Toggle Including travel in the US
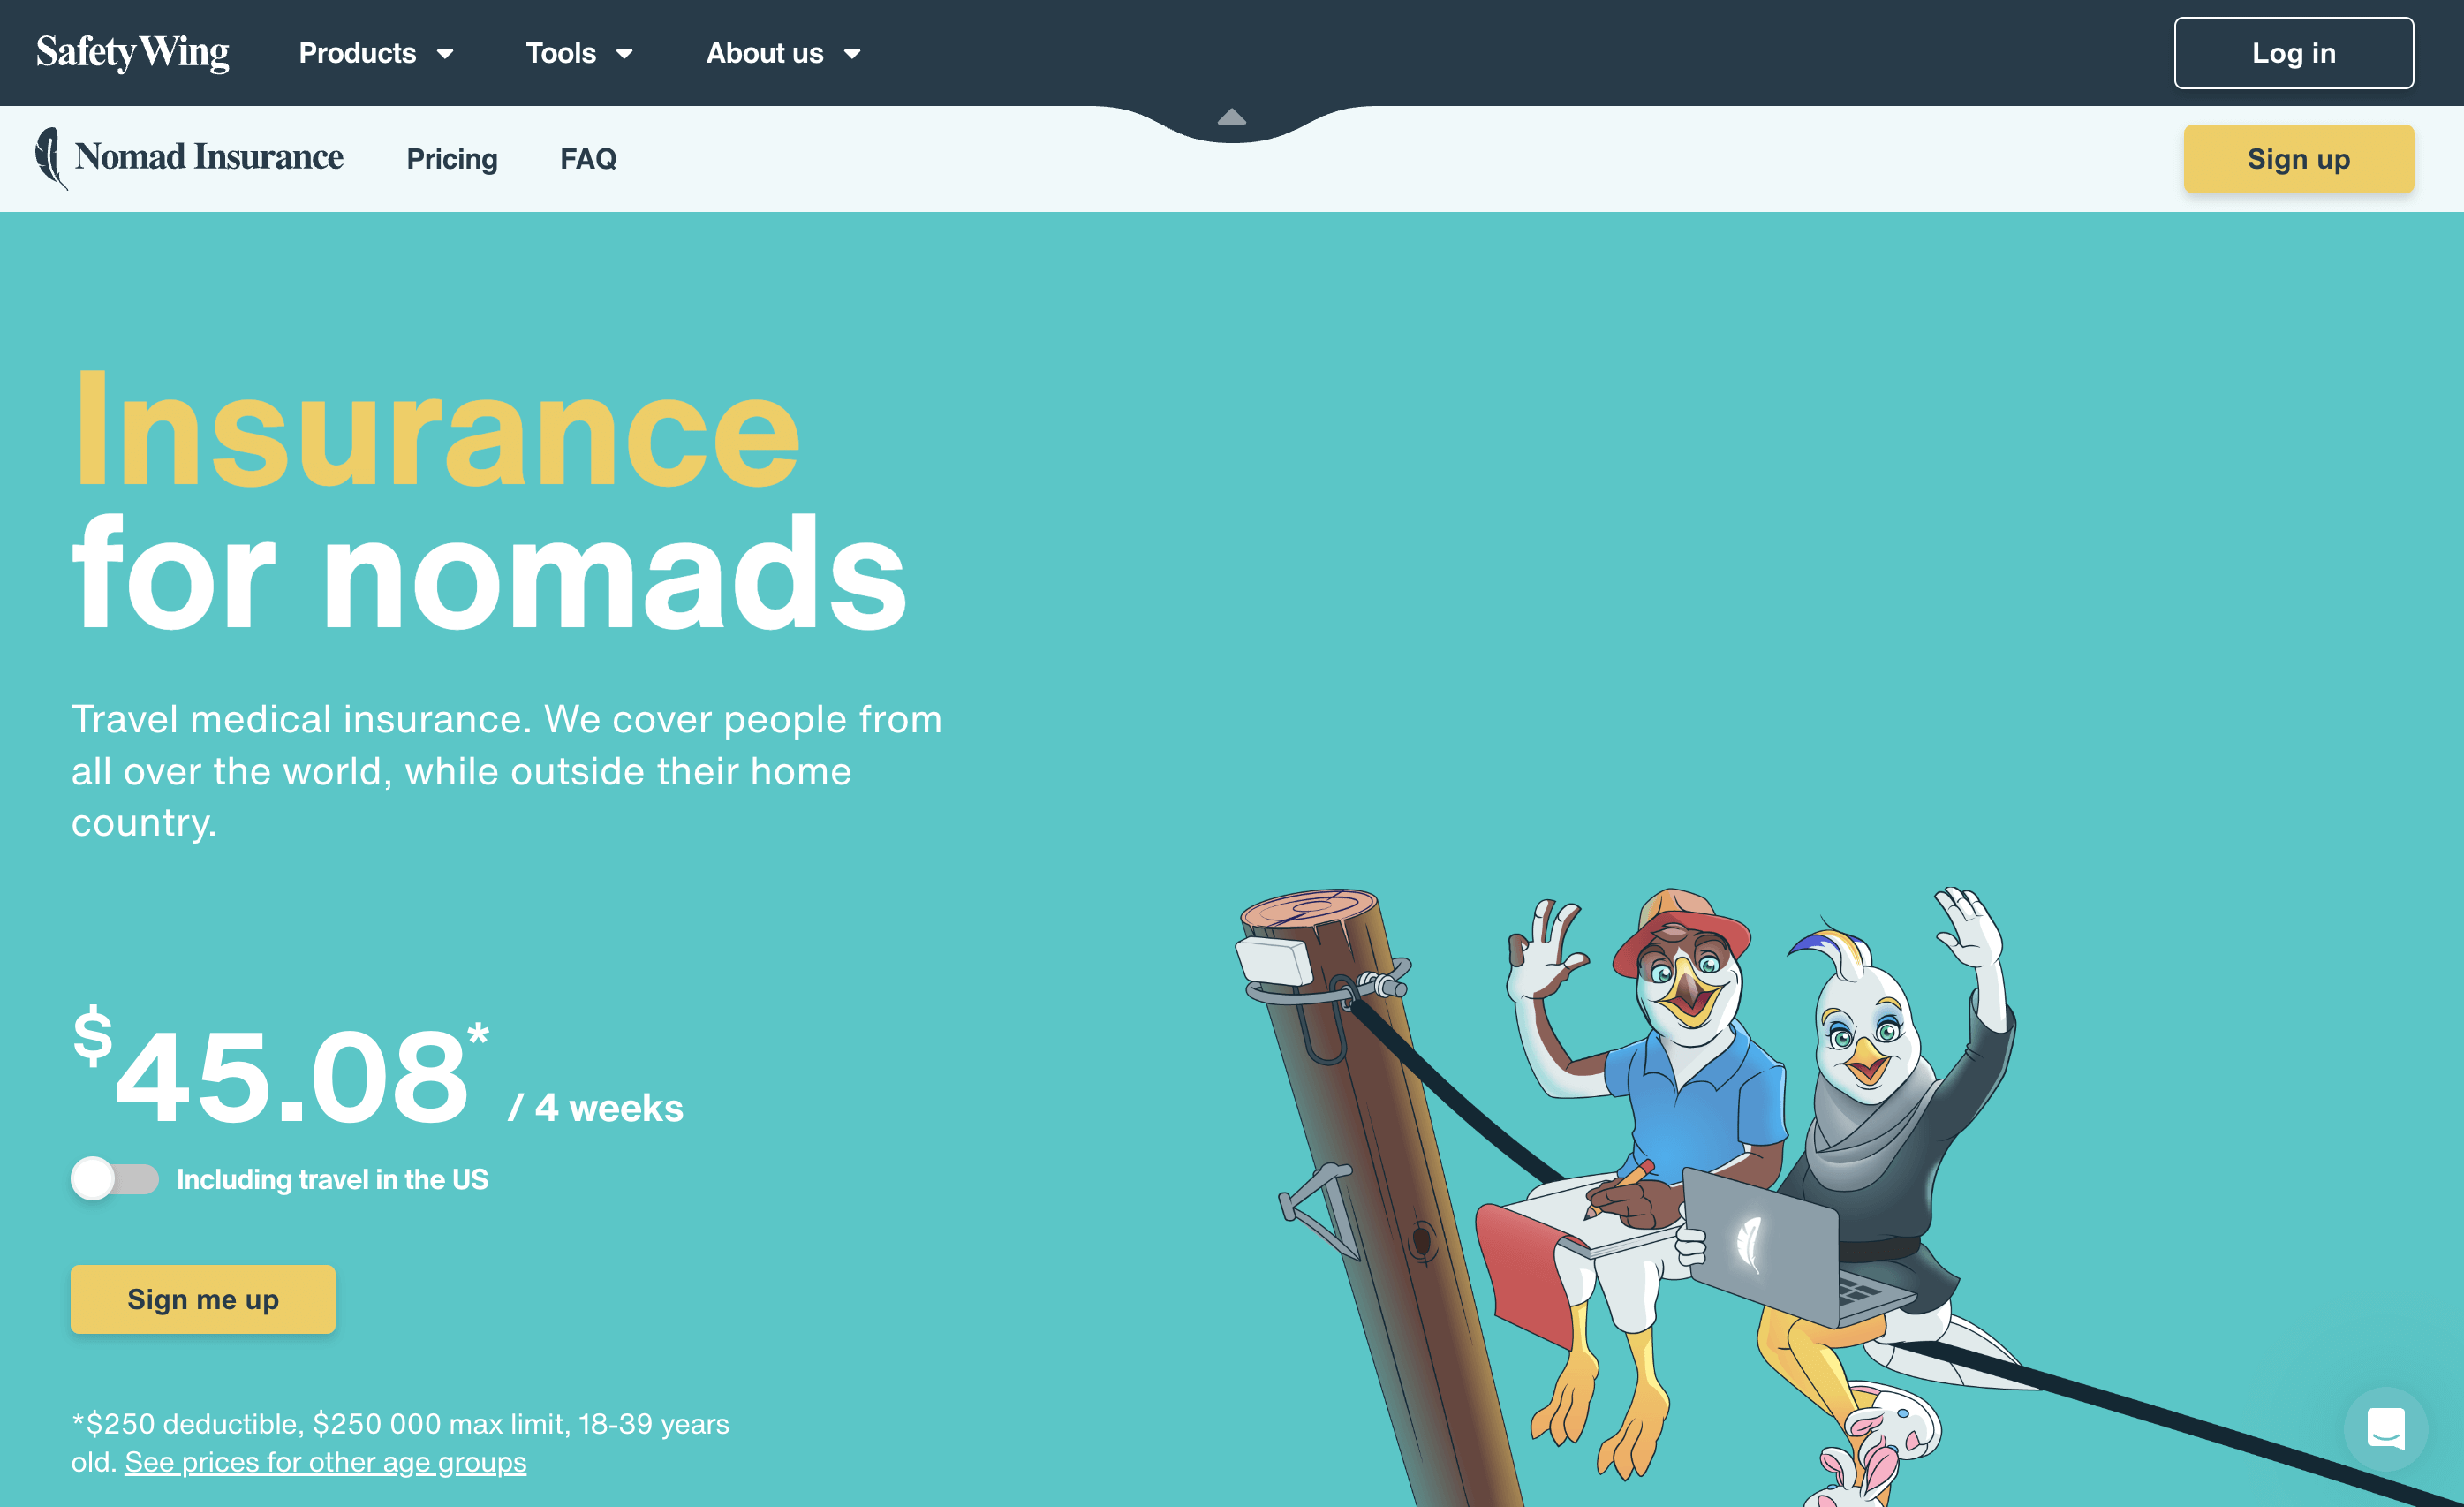The image size is (2464, 1507). [x=115, y=1179]
